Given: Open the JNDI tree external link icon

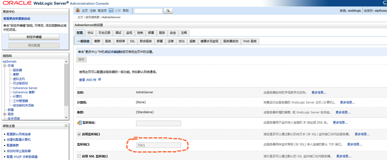Looking at the screenshot, I should point(99,79).
